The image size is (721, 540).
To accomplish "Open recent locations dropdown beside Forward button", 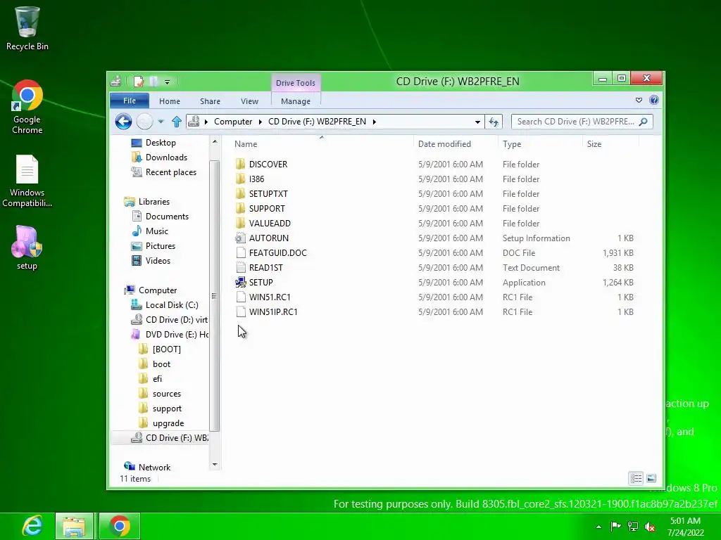I will (x=161, y=122).
